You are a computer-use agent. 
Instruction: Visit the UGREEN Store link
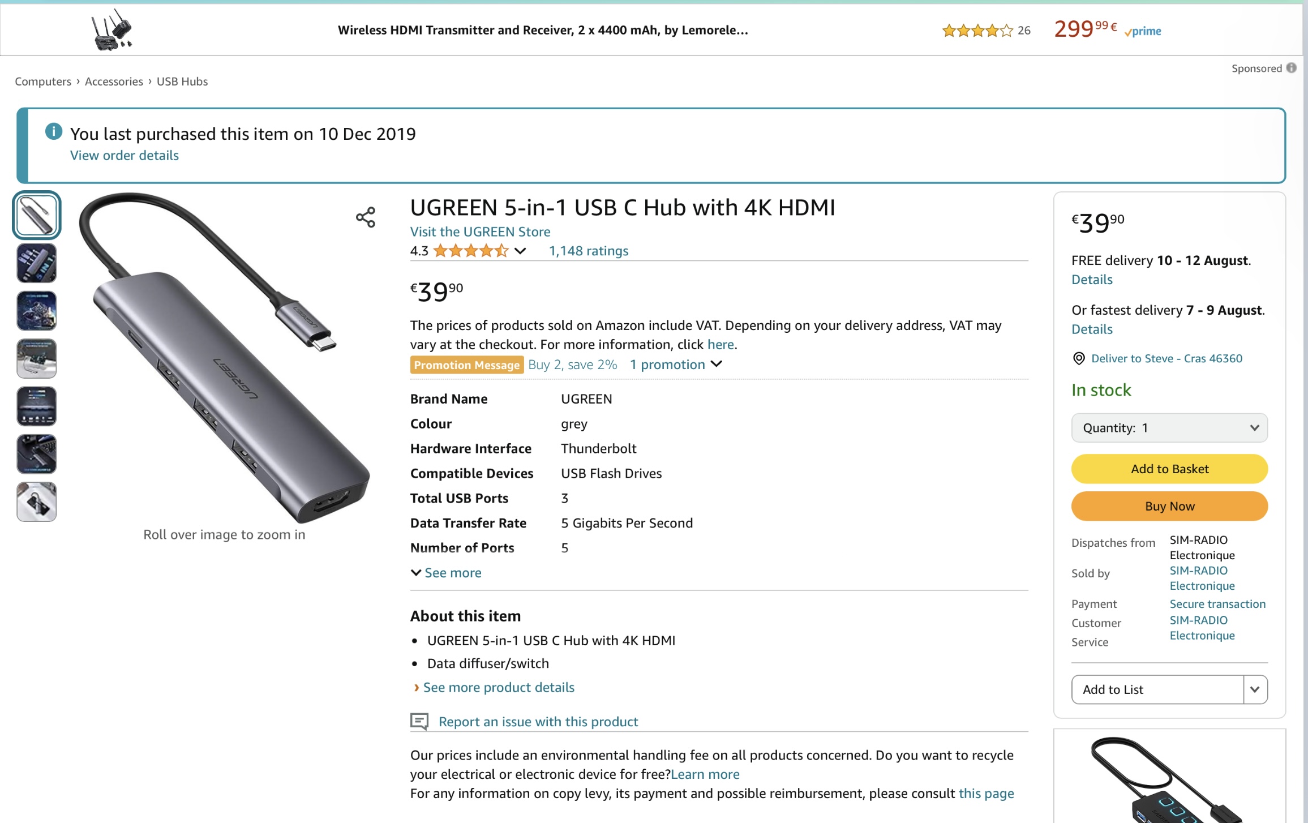(480, 232)
